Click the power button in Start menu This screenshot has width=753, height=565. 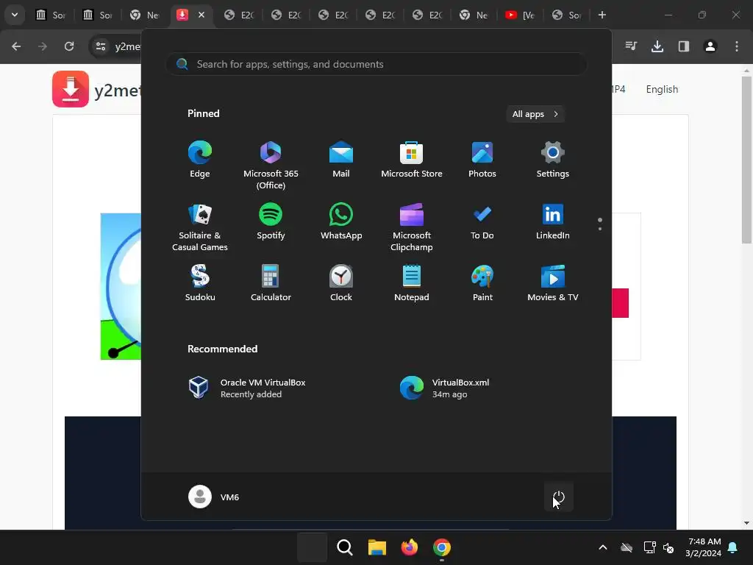pos(559,497)
